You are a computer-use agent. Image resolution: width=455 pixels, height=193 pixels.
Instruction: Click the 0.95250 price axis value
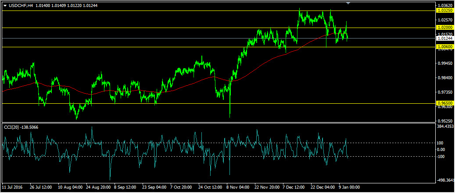click(x=445, y=121)
